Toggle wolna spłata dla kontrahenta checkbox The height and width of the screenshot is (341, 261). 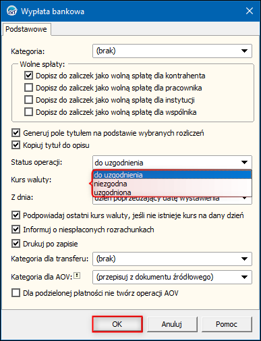(28, 76)
